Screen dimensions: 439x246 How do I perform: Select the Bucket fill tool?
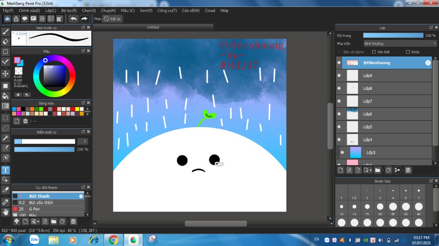5,96
